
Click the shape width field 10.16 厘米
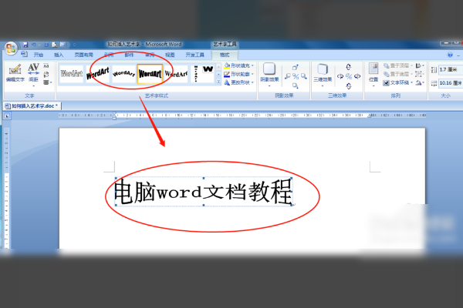(x=451, y=83)
